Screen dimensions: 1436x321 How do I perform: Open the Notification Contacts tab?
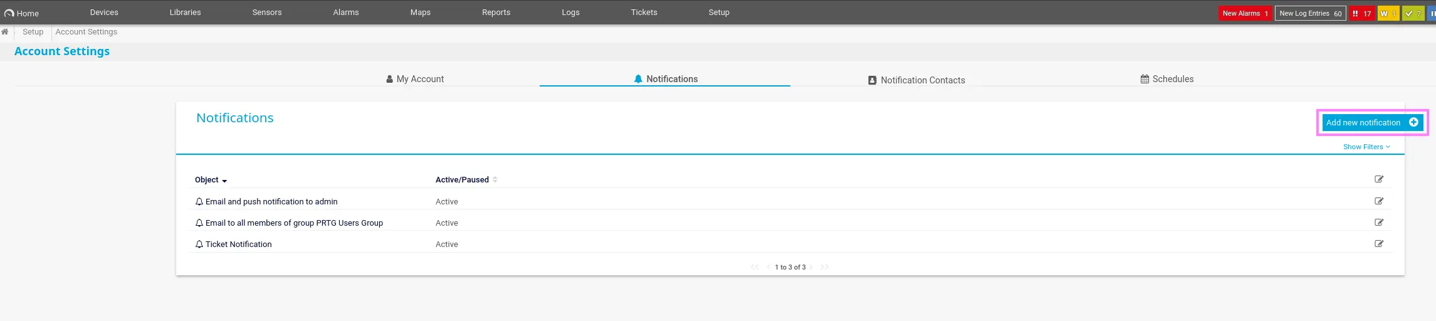click(x=916, y=80)
